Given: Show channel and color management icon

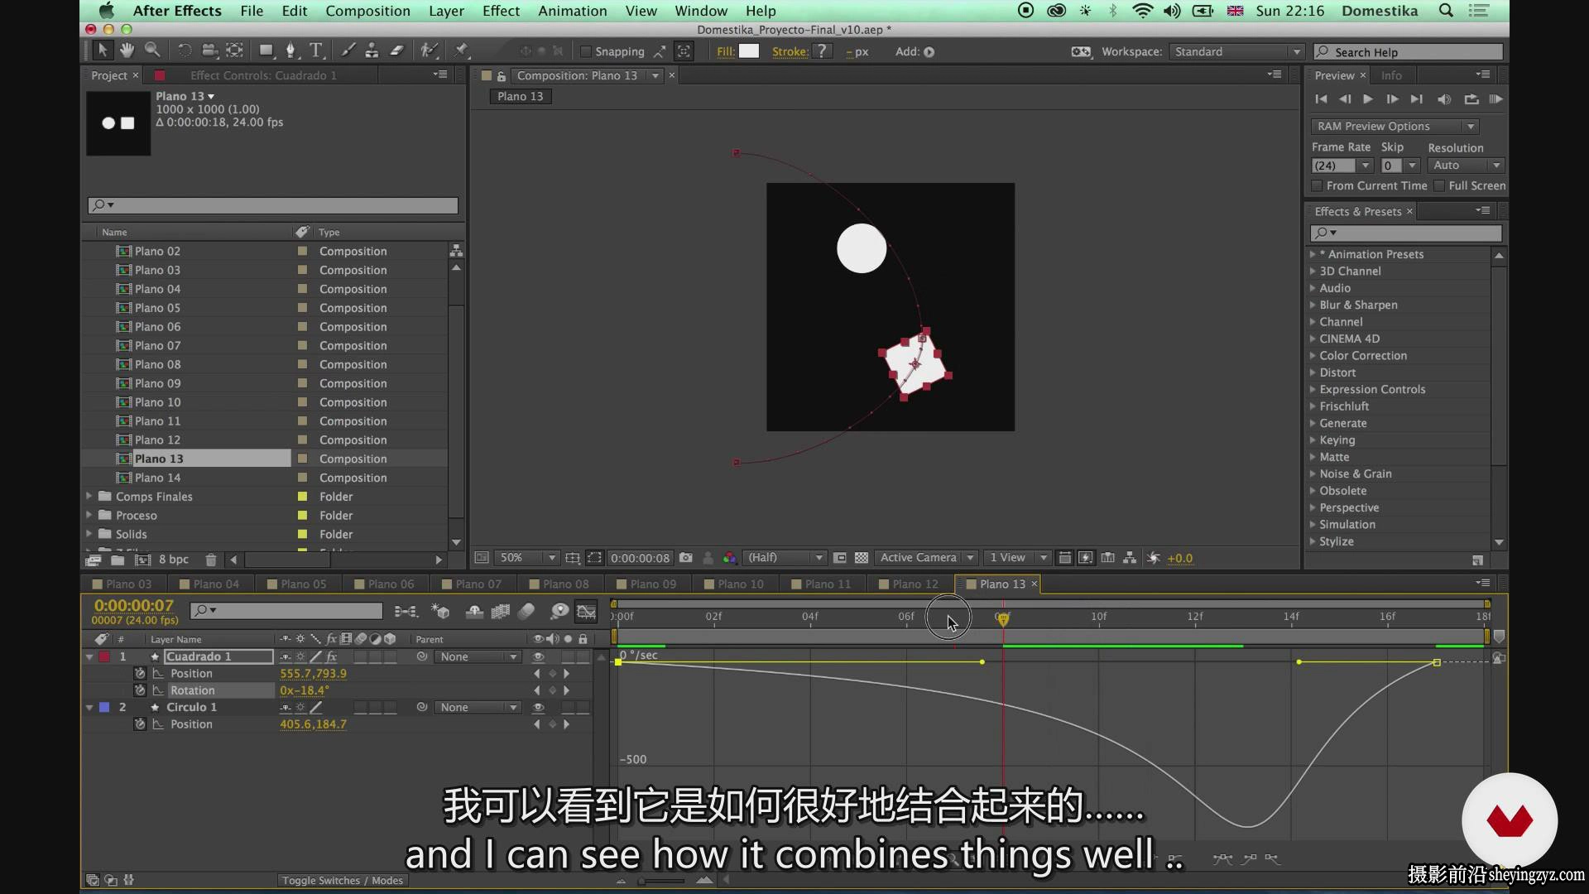Looking at the screenshot, I should point(729,558).
